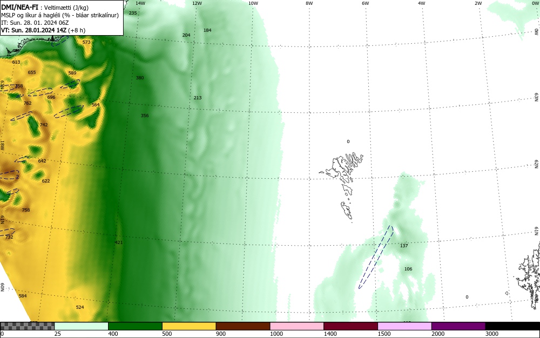Click the legend label 400
This screenshot has width=540, height=338.
coord(113,334)
